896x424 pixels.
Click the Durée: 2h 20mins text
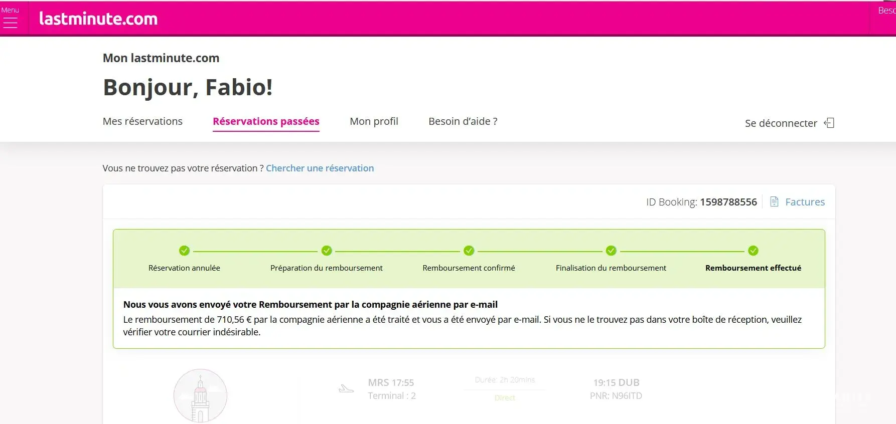pos(505,380)
